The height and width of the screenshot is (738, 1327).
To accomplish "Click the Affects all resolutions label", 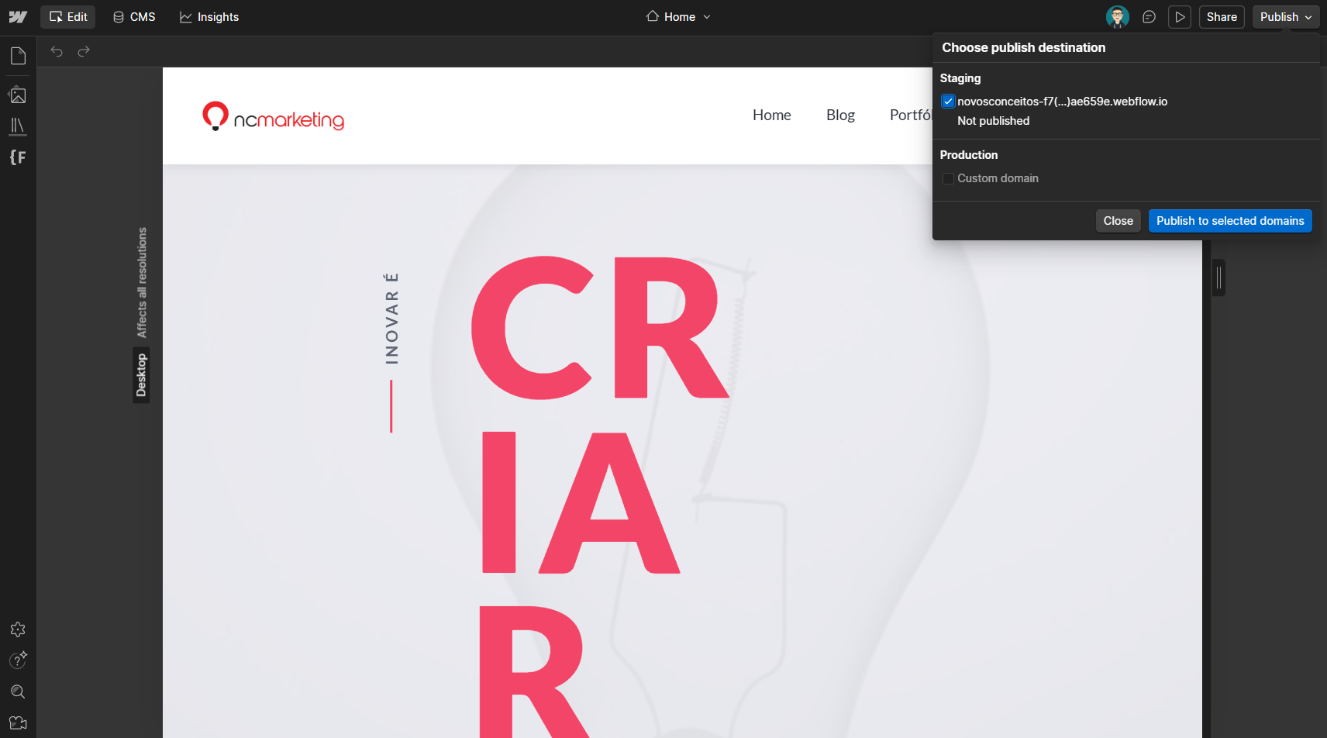I will coord(142,283).
